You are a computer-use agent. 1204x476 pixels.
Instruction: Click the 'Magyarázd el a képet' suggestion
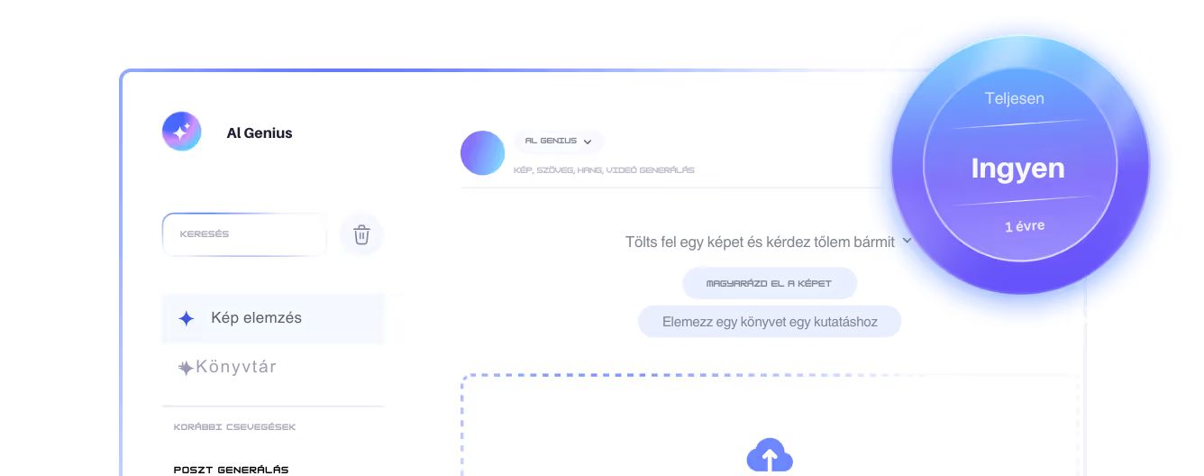[x=769, y=283]
